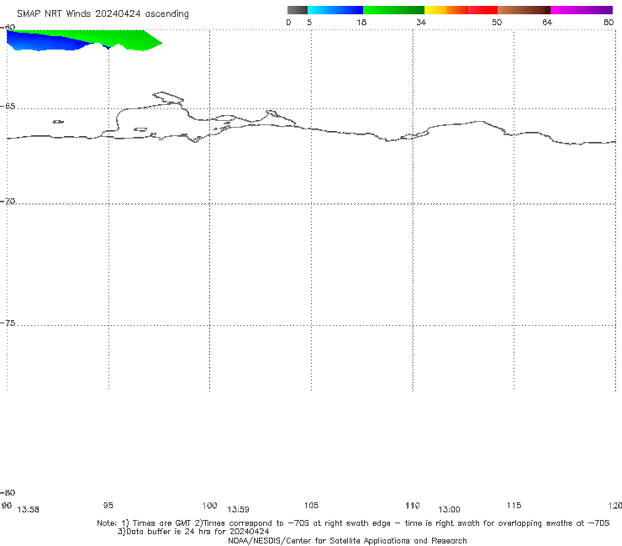The width and height of the screenshot is (622, 546).
Task: Click the latitude label '-80'
Action: 8,493
